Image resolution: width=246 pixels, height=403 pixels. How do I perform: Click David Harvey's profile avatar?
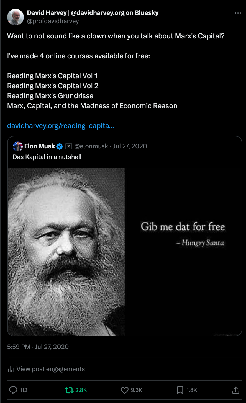(x=16, y=17)
